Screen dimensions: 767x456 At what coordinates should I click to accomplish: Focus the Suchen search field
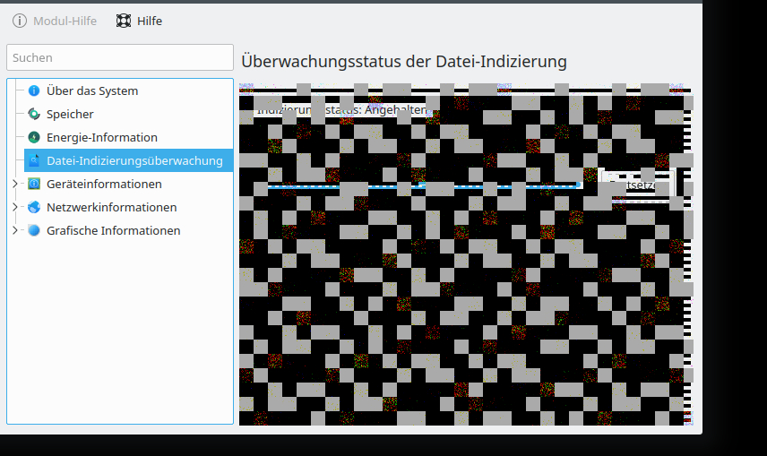[x=120, y=57]
